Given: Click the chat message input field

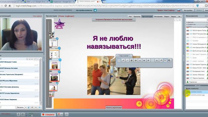Looking at the screenshot, I should (8, 107).
